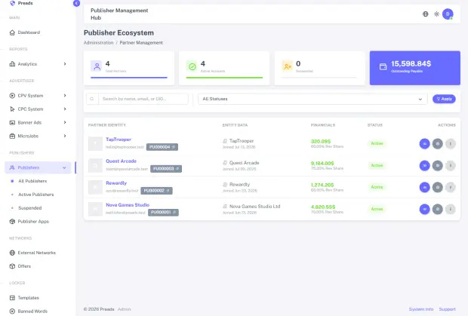Click the gray settings button for Nova Games Studio

(x=438, y=209)
